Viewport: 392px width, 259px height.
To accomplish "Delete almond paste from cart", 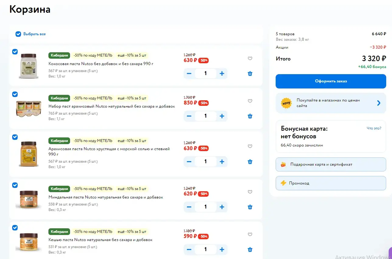I will point(250,207).
